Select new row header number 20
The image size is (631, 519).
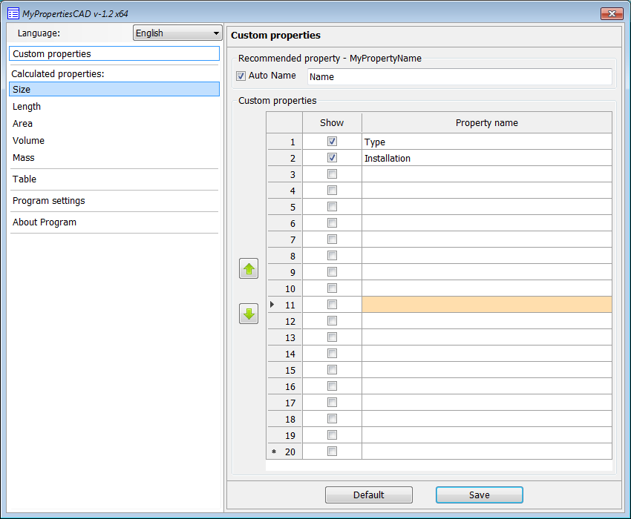[x=284, y=452]
